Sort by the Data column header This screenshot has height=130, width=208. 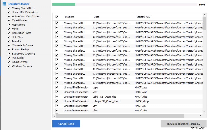click(x=97, y=17)
